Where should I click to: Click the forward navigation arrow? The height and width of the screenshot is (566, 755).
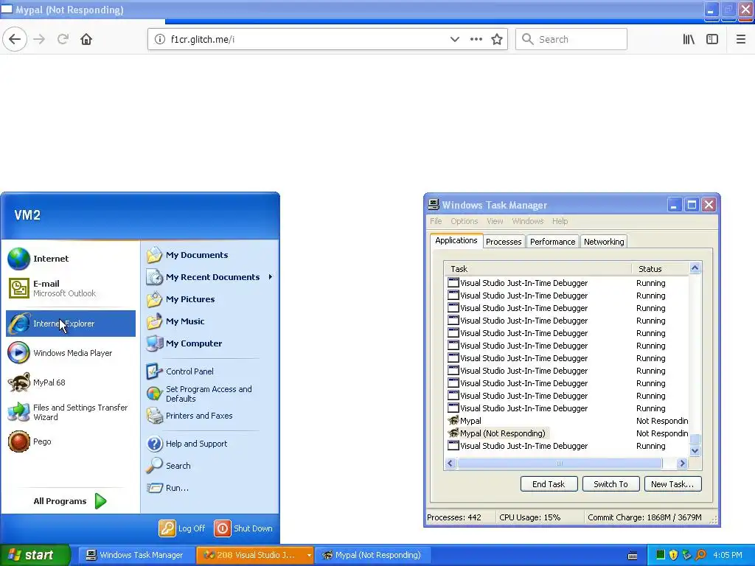[39, 40]
